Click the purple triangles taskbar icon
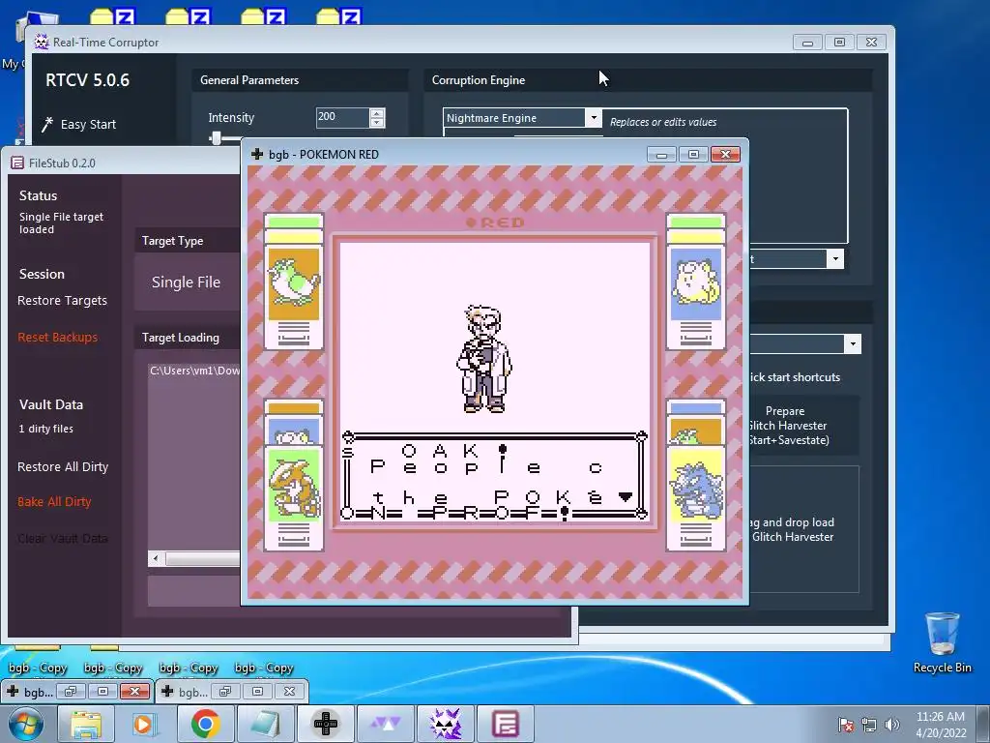This screenshot has height=743, width=990. coord(385,724)
